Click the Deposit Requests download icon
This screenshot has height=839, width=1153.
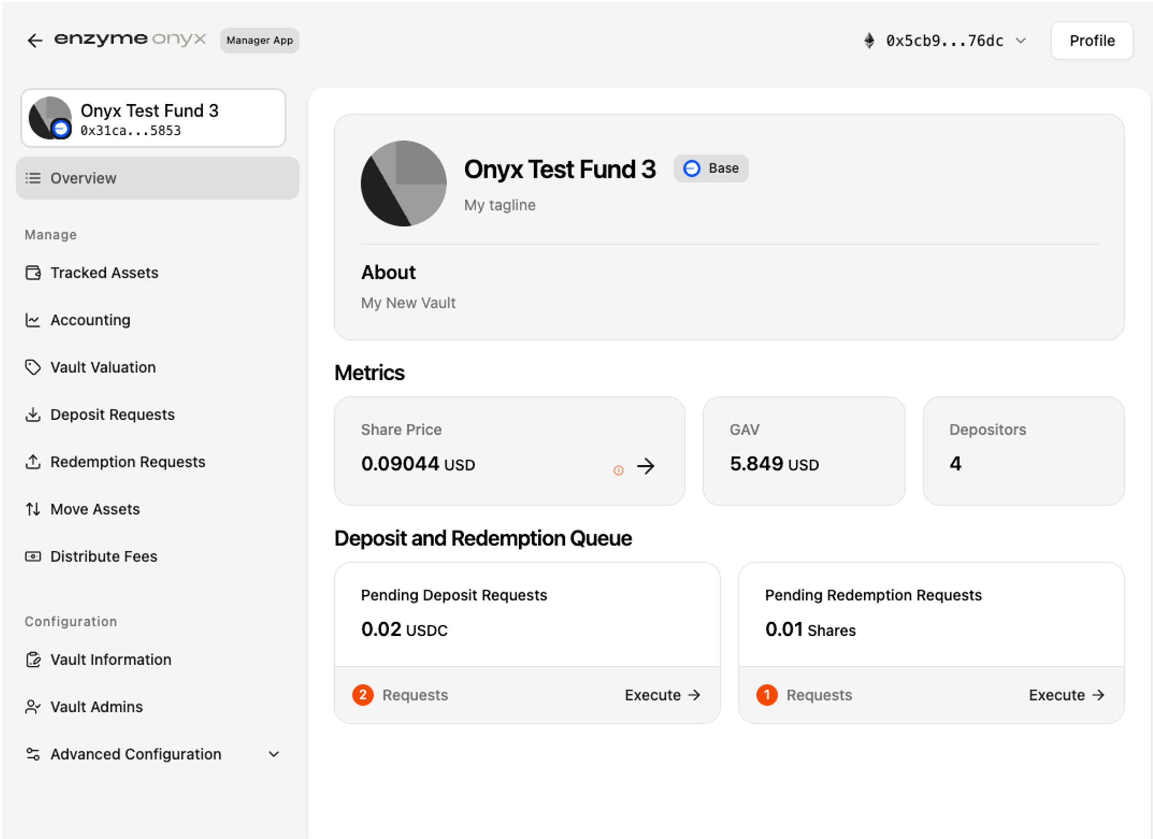tap(33, 415)
